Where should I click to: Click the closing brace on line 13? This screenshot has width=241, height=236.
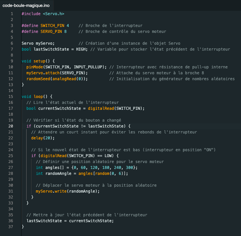tap(23, 85)
